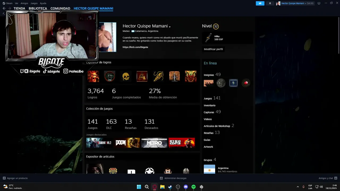This screenshot has height=191, width=340.
Task: Select HECTOR QUISPE MAMANI tab
Action: [93, 8]
